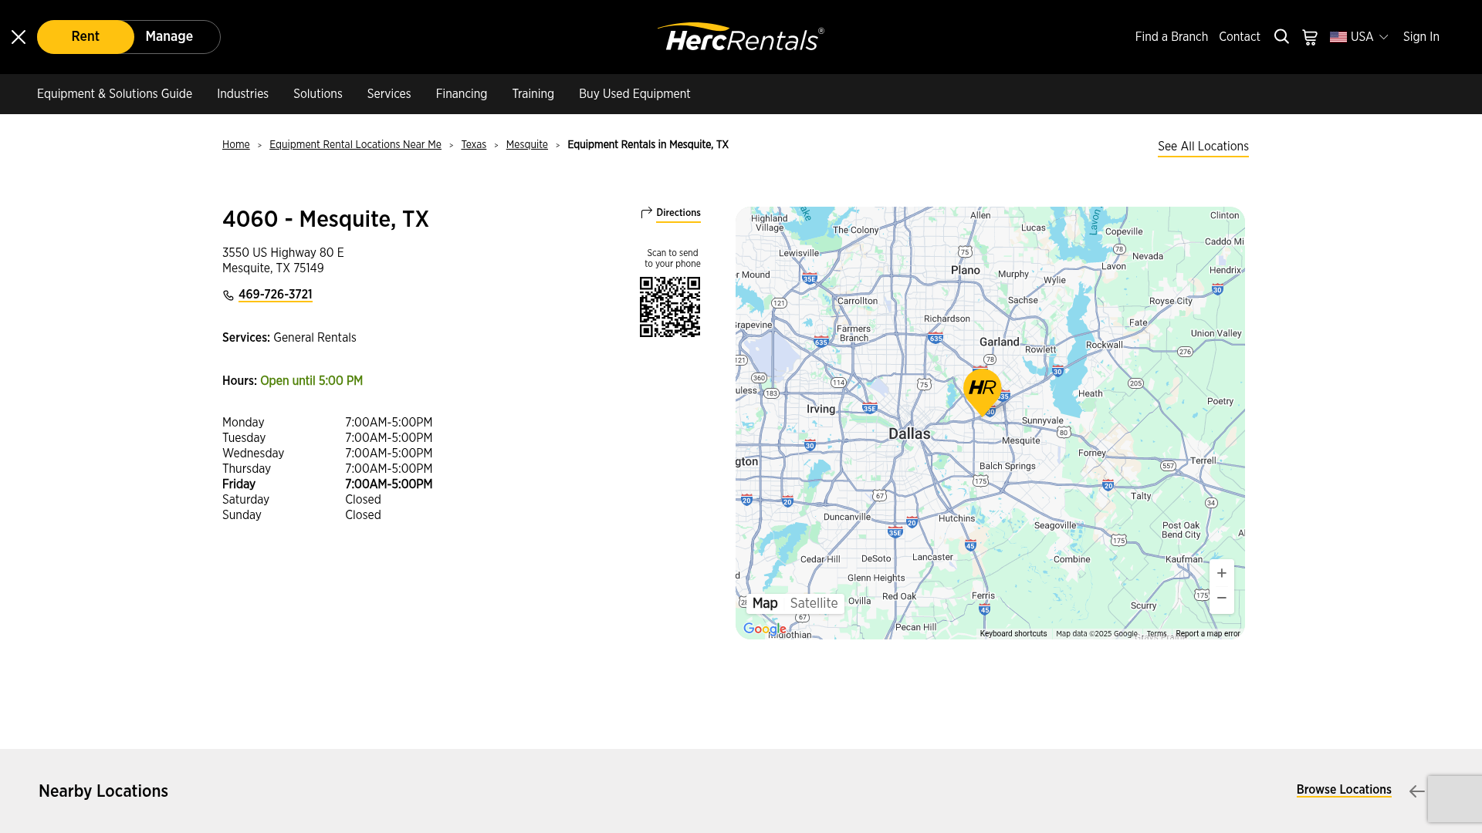
Task: Switch to the Manage mode toggle
Action: pos(169,37)
